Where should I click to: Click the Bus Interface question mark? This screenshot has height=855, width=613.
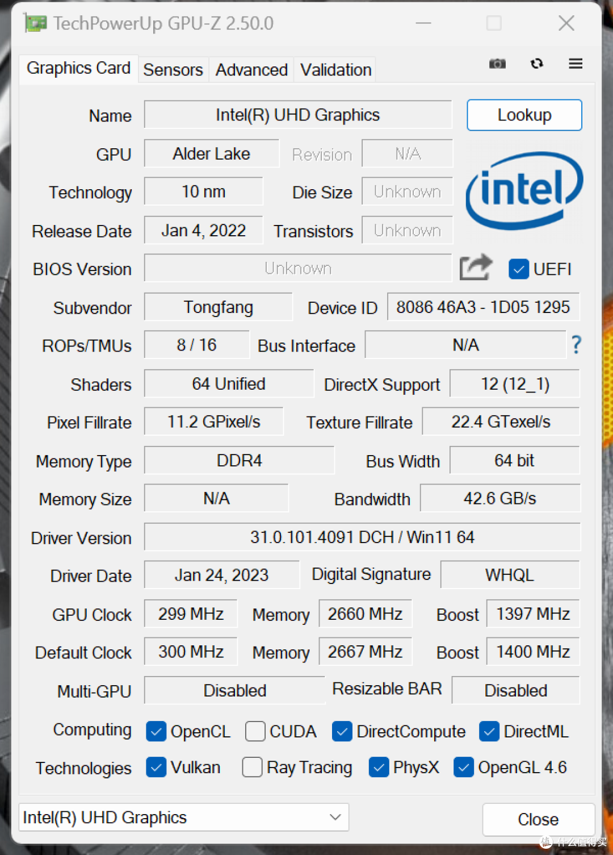pyautogui.click(x=577, y=345)
